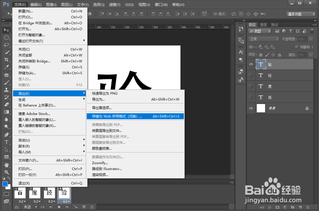Select the Horizontal Type tool
The height and width of the screenshot is (211, 319).
(x=6, y=142)
